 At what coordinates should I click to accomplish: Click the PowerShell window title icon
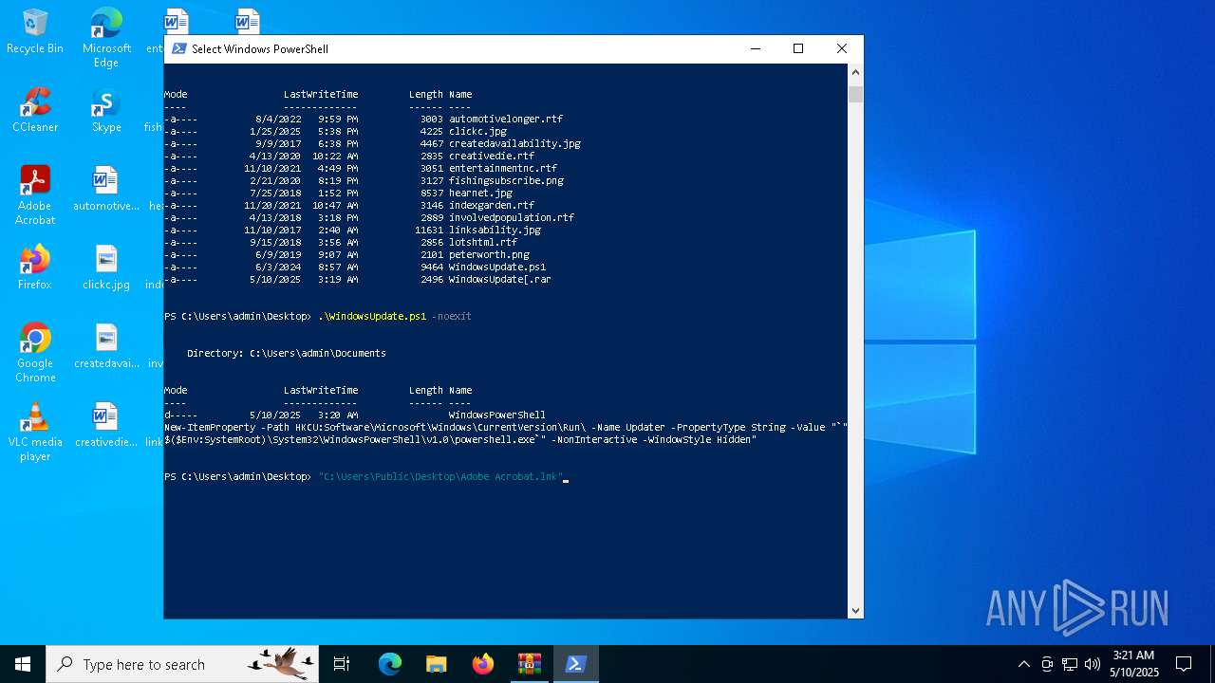tap(178, 48)
